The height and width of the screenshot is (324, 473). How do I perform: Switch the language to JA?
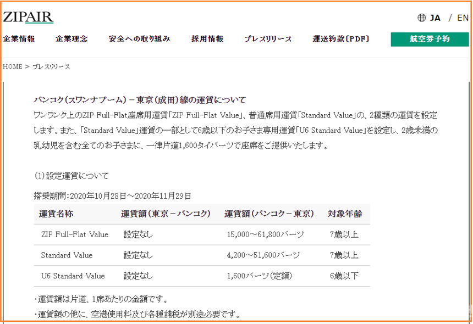pos(435,18)
